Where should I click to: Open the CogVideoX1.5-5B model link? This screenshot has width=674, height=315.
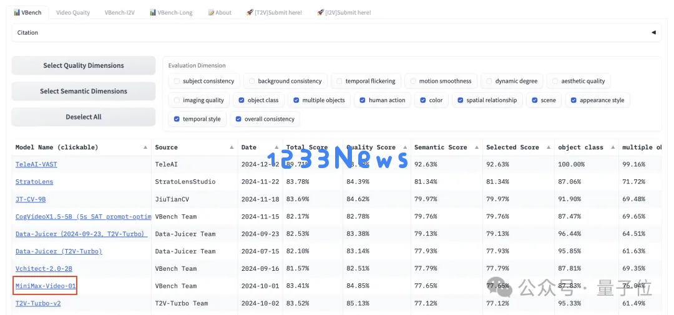pyautogui.click(x=84, y=217)
